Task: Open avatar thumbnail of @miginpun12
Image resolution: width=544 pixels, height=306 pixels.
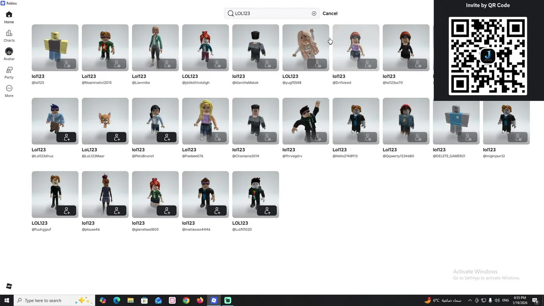Action: pos(506,121)
